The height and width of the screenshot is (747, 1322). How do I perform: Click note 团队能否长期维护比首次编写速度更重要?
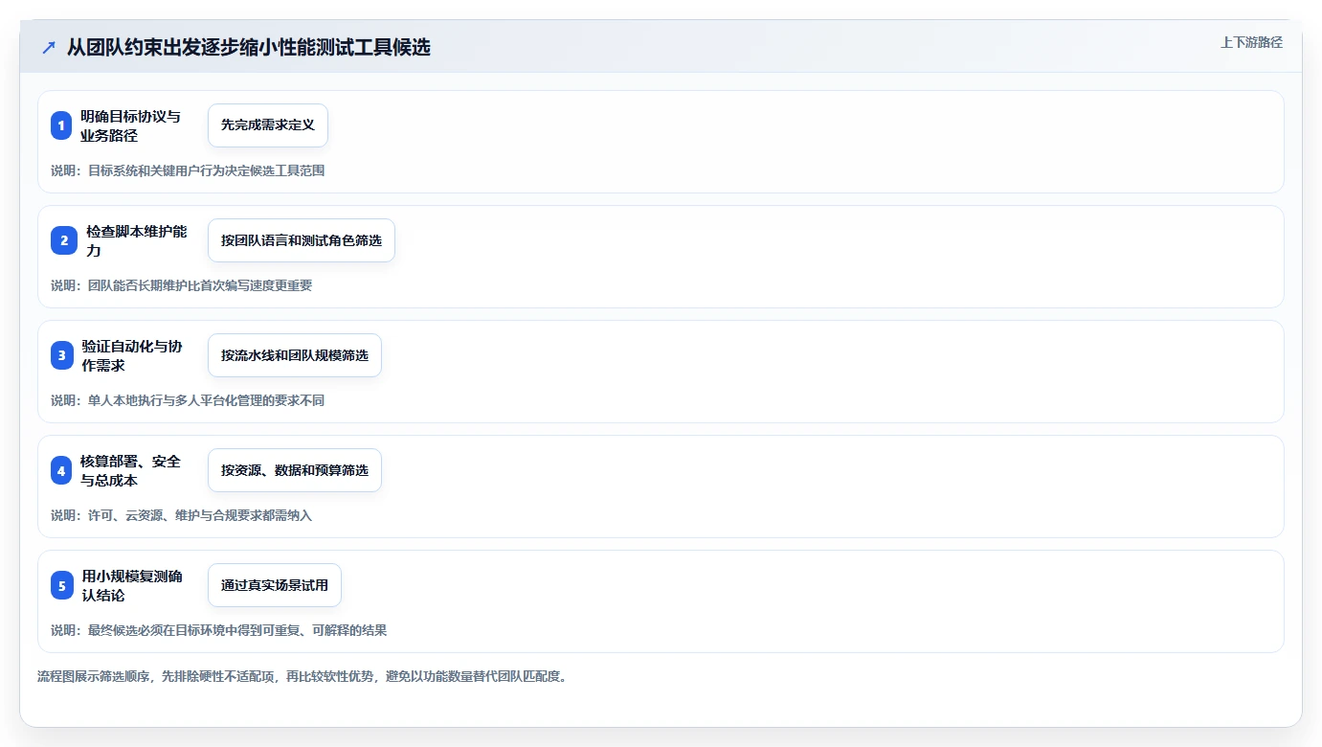click(181, 285)
